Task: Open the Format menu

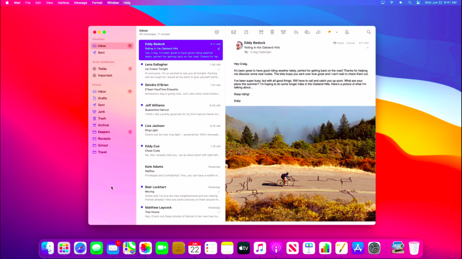Action: tap(97, 3)
